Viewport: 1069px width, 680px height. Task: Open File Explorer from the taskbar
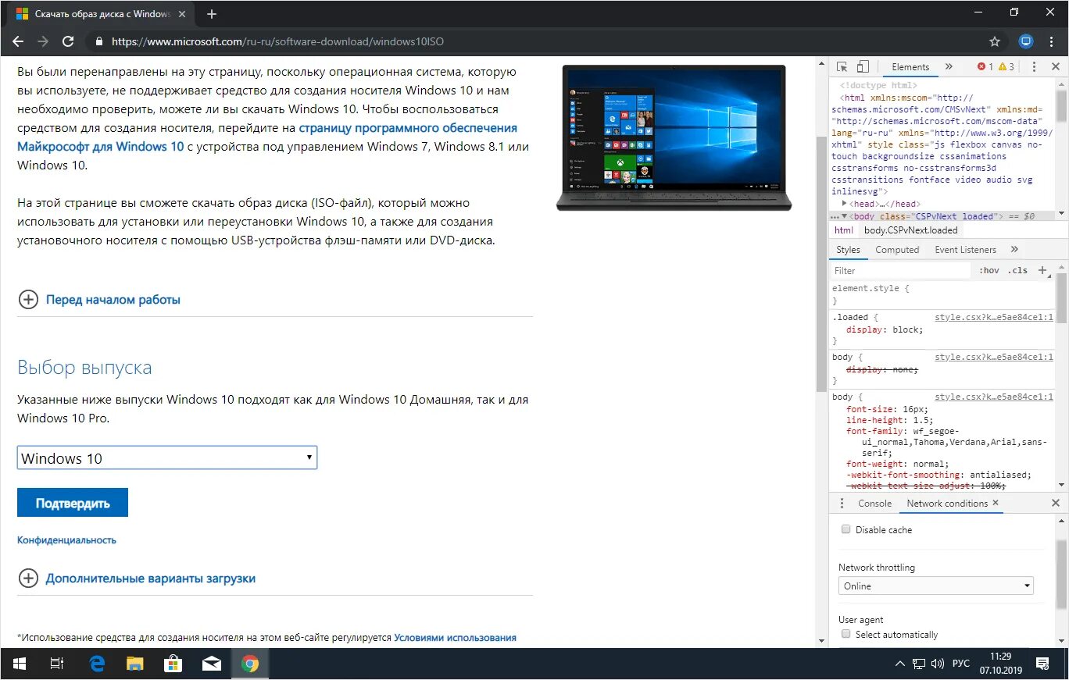pos(135,664)
